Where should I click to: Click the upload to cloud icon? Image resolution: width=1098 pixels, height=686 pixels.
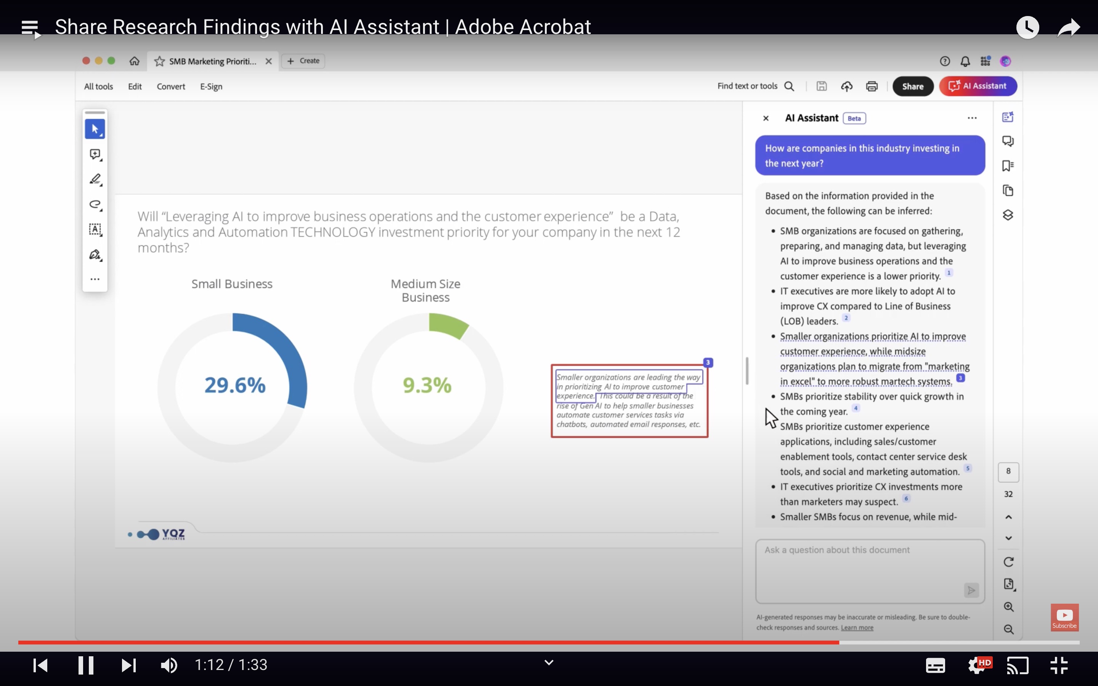[847, 86]
